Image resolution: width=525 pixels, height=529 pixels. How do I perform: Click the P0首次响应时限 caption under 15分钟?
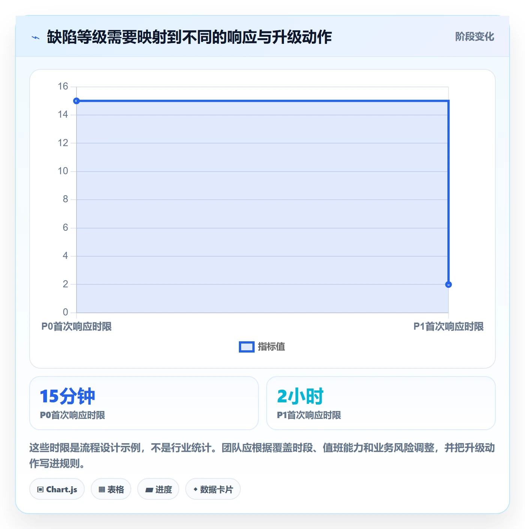pos(72,415)
